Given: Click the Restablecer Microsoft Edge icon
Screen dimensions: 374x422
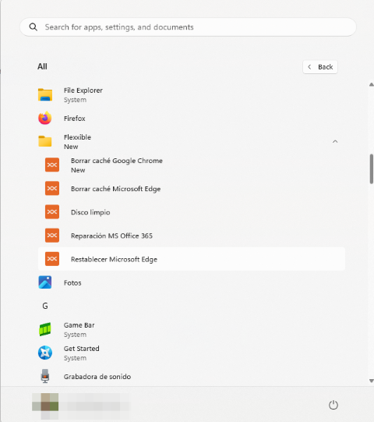Looking at the screenshot, I should (x=52, y=259).
